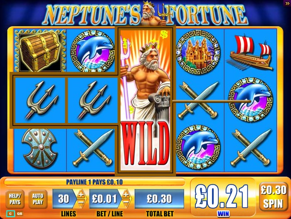Click the round shield symbol
This screenshot has width=291, height=219.
pos(39,148)
